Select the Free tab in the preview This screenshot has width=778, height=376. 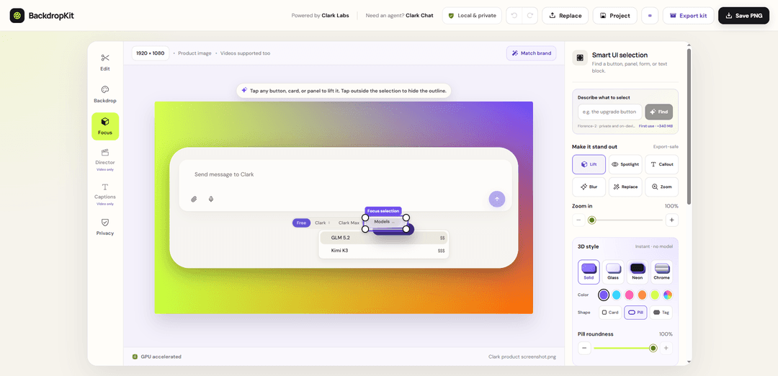pos(301,223)
